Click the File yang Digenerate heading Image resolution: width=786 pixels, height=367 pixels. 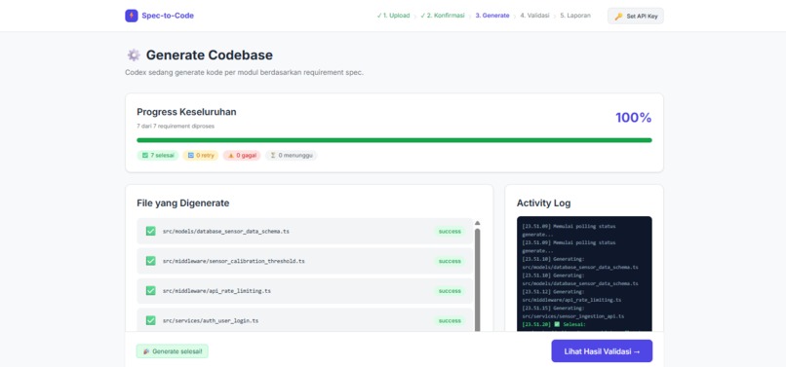click(183, 203)
